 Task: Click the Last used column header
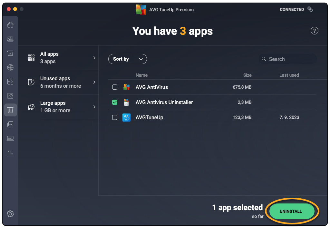tap(289, 75)
